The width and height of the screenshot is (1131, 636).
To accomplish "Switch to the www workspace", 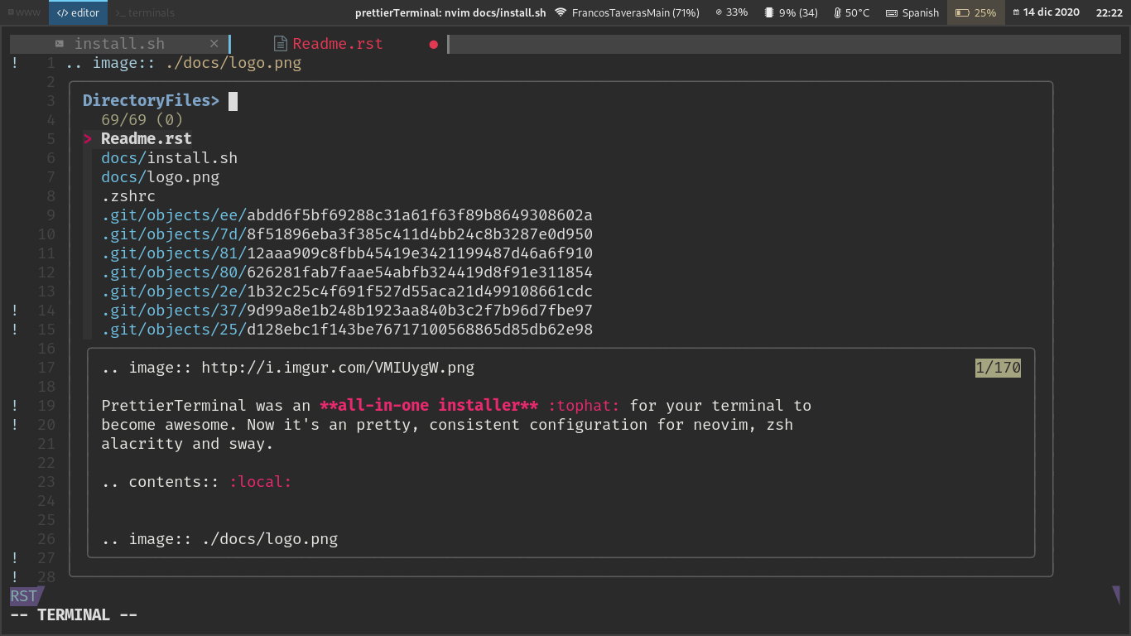I will click(x=24, y=12).
